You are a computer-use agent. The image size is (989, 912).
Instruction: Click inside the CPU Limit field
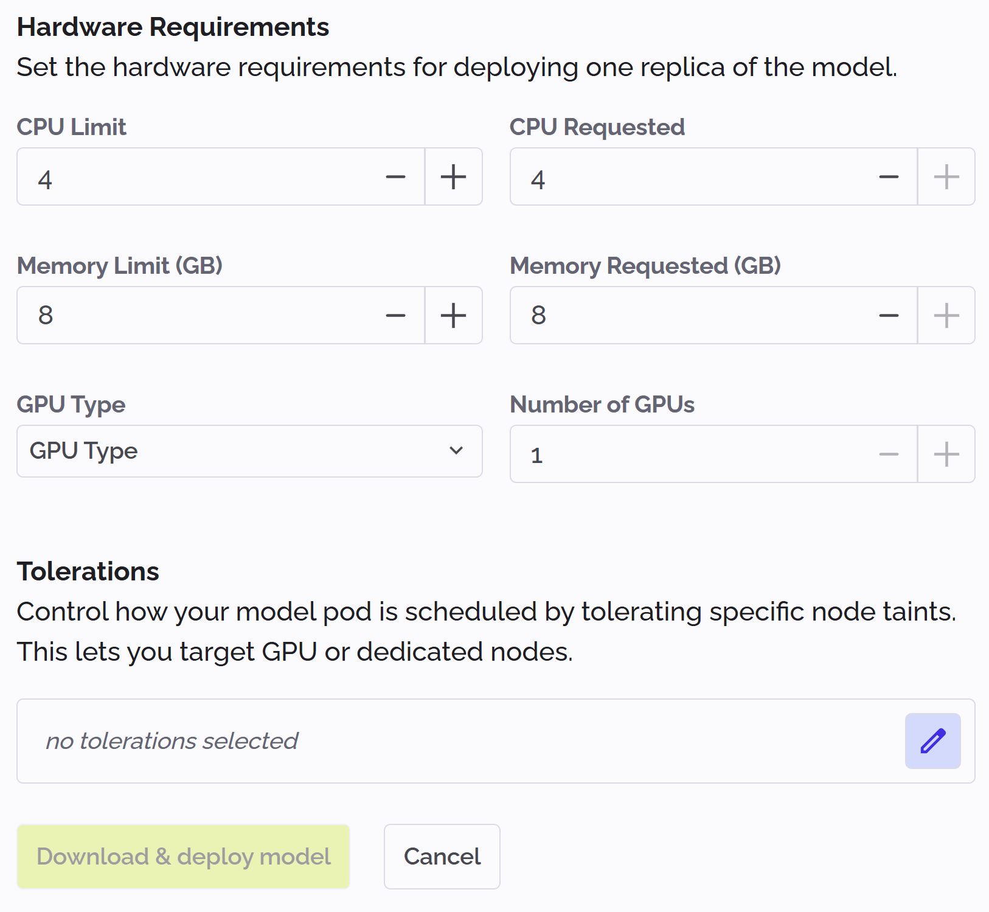[x=182, y=176]
